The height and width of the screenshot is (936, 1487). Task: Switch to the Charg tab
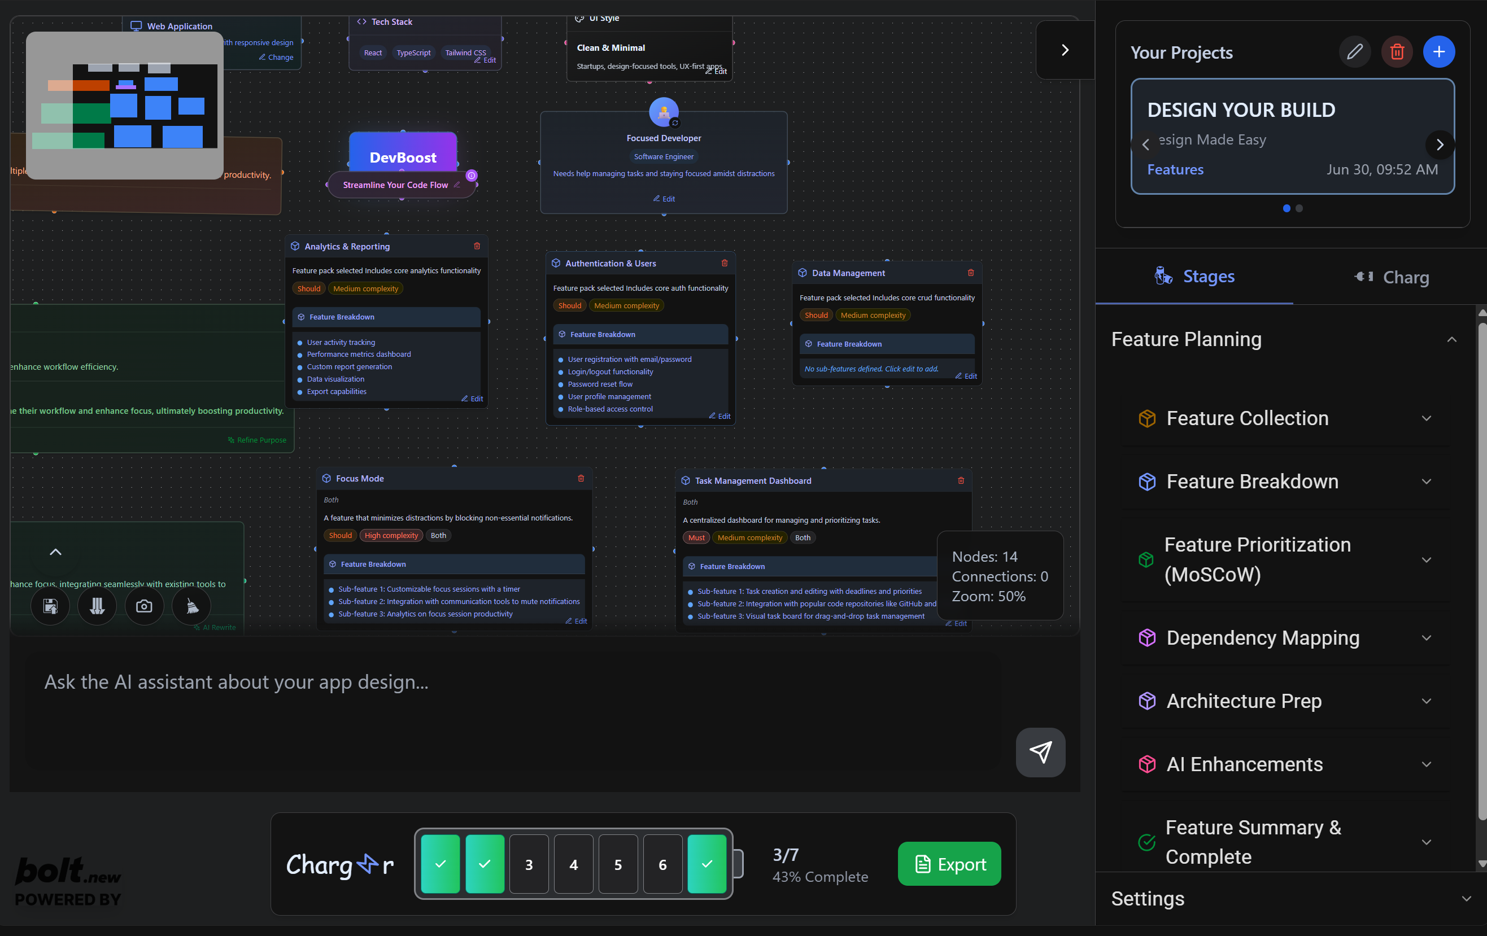[x=1392, y=277]
